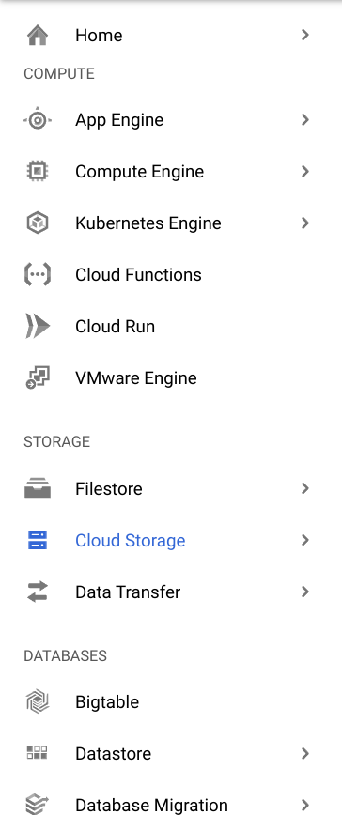Open the Kubernetes Engine text link
Screen dimensions: 342x815
tap(148, 223)
